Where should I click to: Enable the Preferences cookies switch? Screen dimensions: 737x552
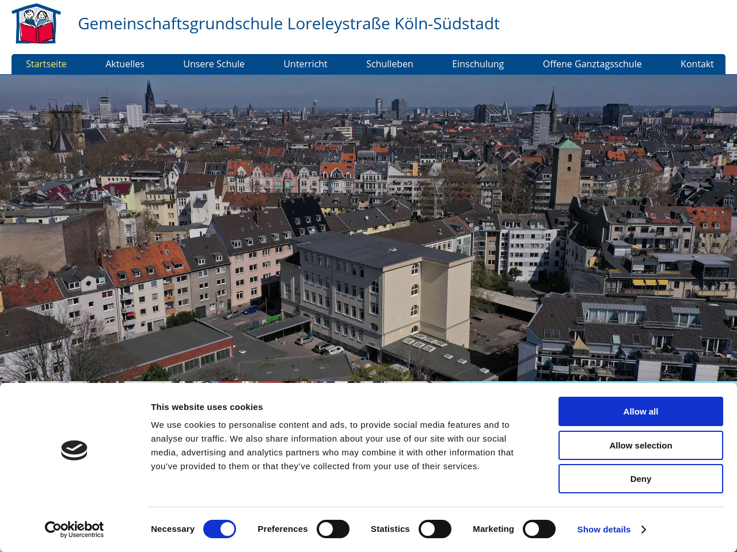click(x=333, y=529)
